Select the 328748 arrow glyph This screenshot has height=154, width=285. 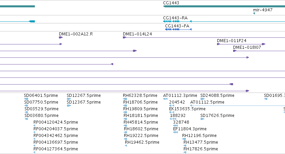point(175,126)
